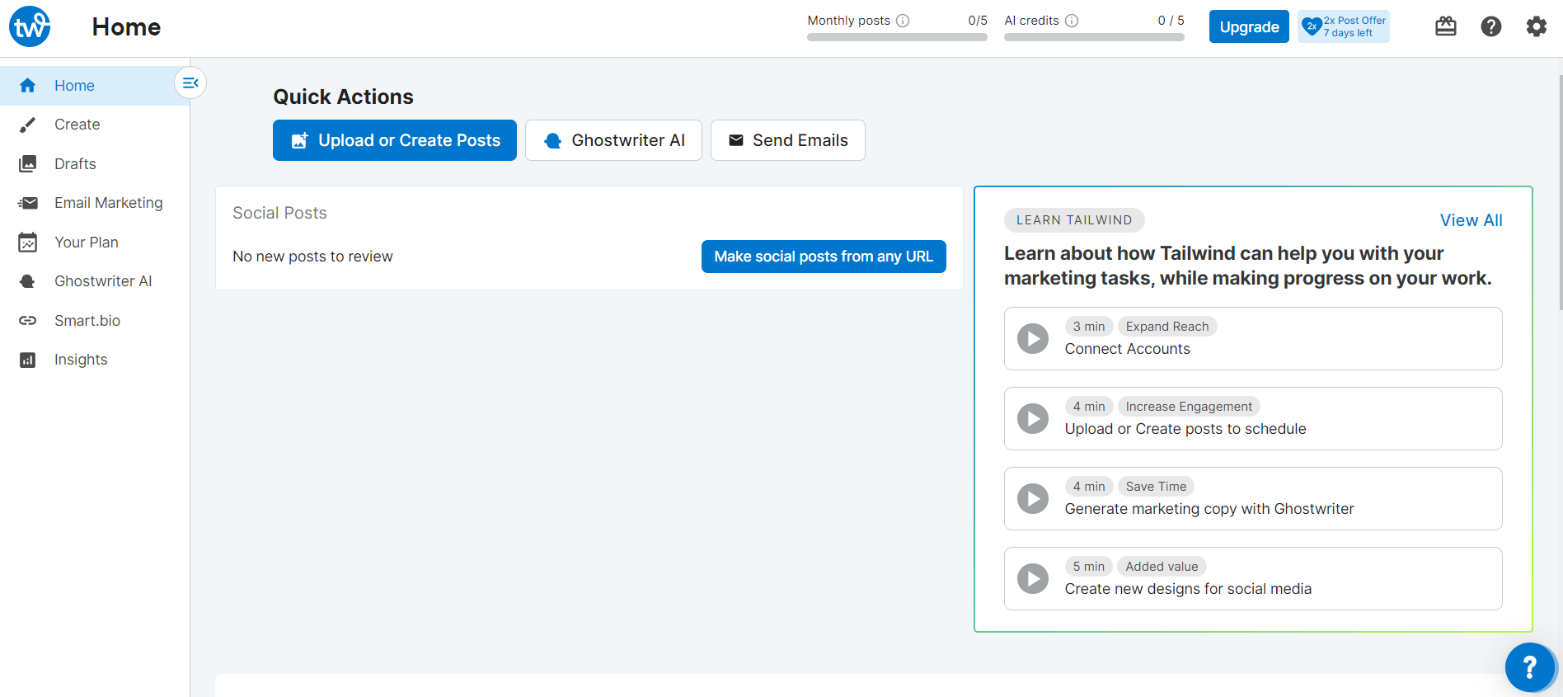Open Email Marketing in the sidebar
1563x697 pixels.
pos(95,203)
